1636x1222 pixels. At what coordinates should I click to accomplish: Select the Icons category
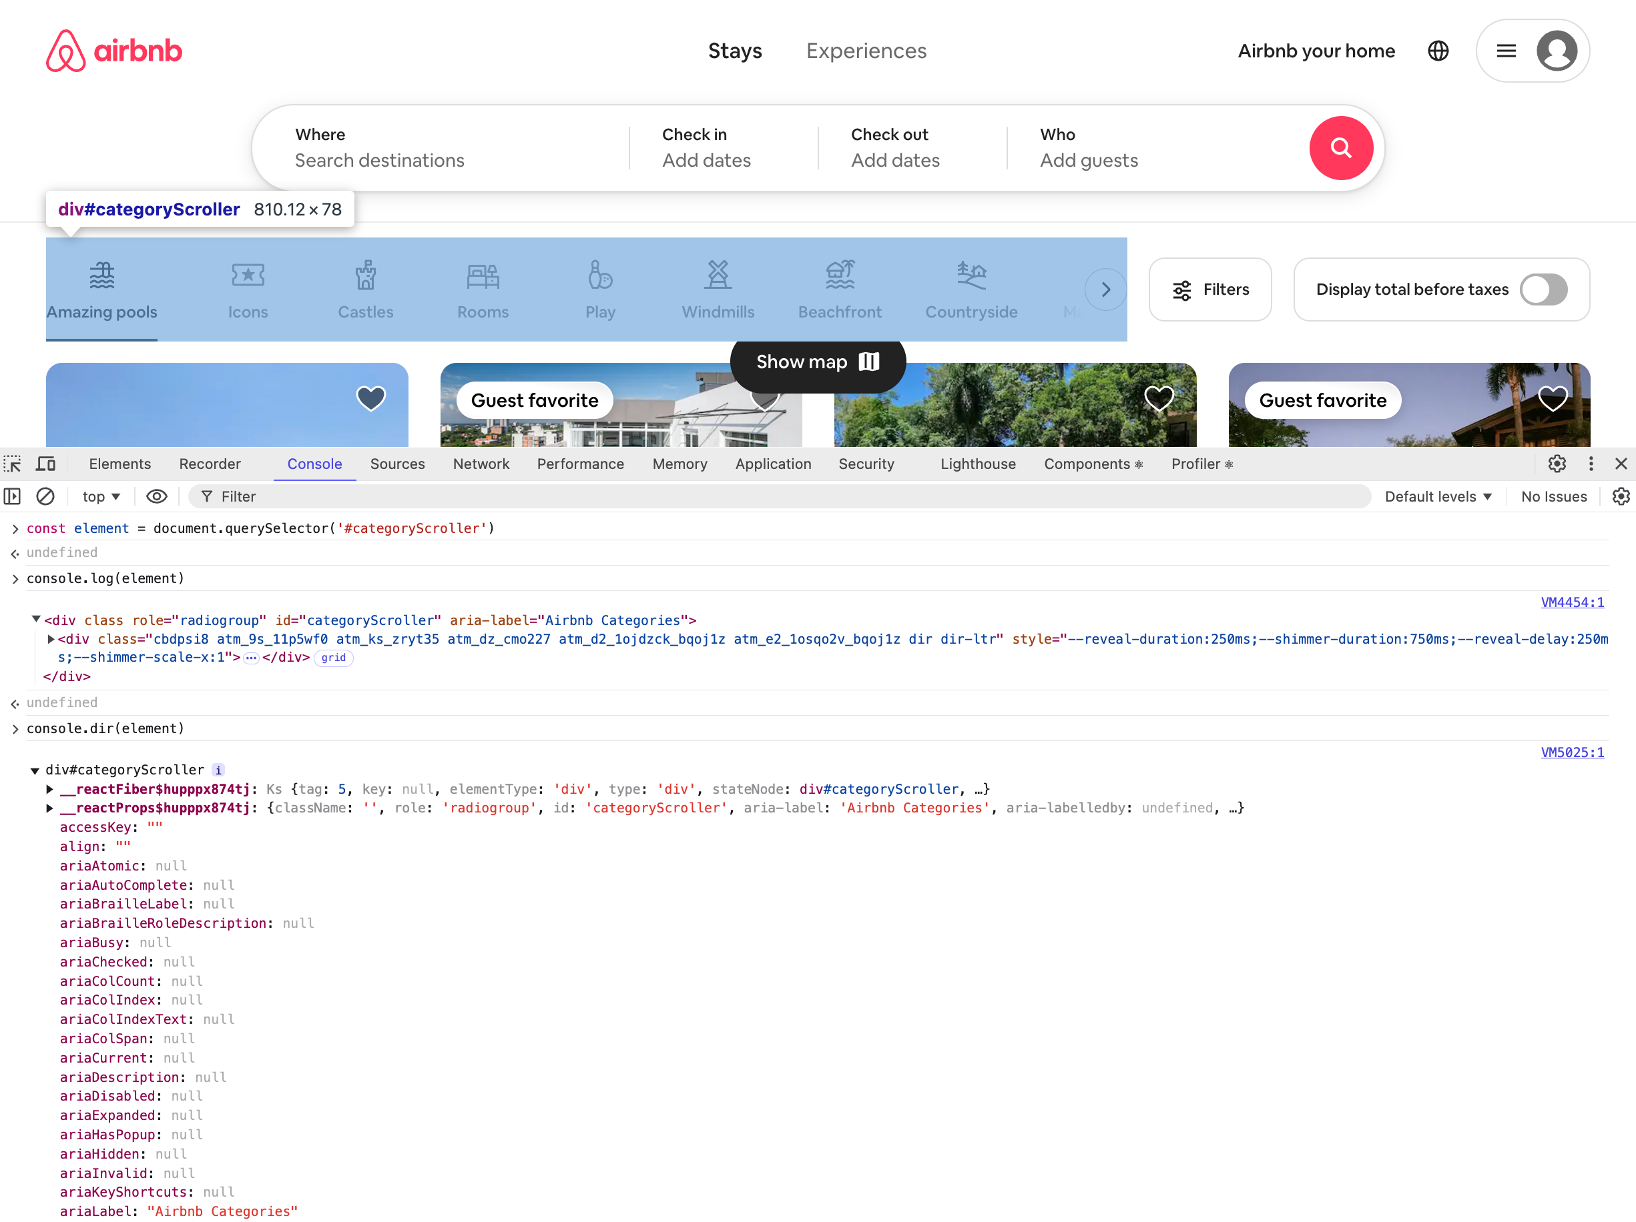[248, 289]
